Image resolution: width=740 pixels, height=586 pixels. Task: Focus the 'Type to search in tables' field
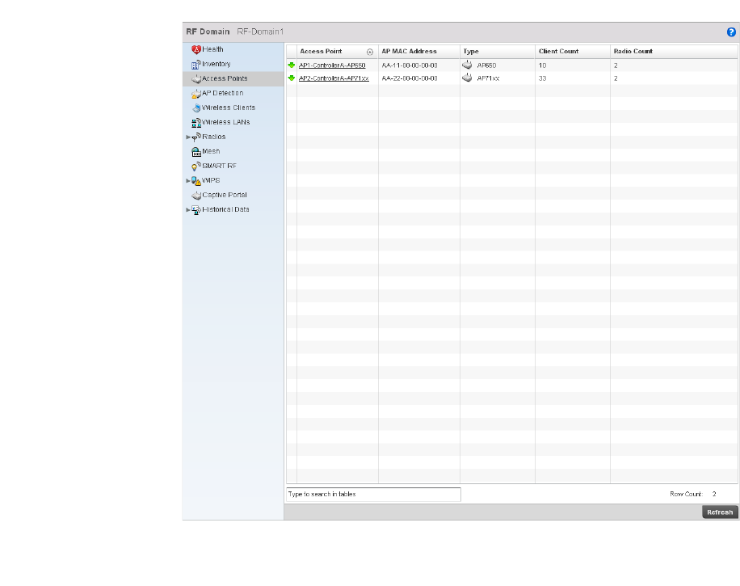373,495
